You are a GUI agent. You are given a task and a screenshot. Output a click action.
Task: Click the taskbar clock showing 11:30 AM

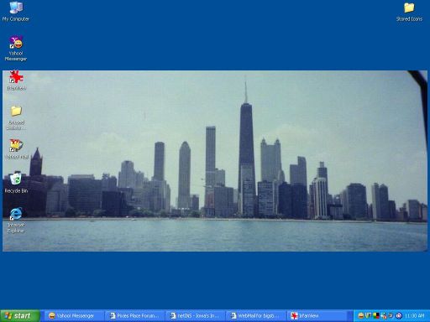tap(415, 316)
